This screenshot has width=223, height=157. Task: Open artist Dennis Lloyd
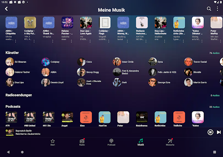click(x=52, y=82)
